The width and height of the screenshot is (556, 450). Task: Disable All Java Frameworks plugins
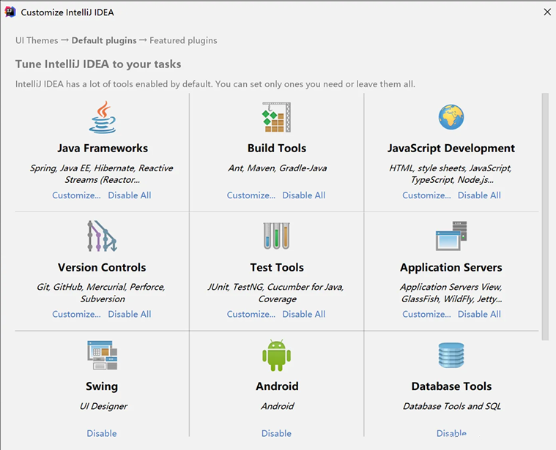tap(130, 195)
